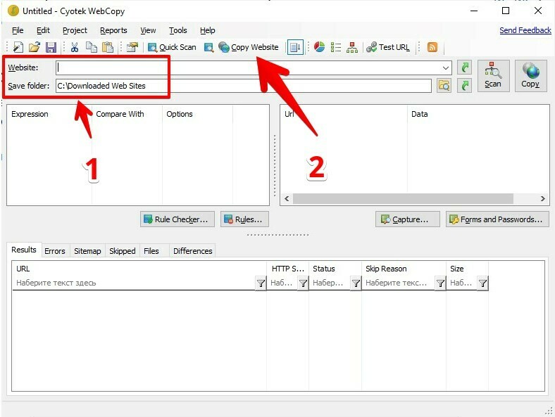The image size is (555, 417).
Task: Click the list view report icon
Action: click(x=335, y=47)
